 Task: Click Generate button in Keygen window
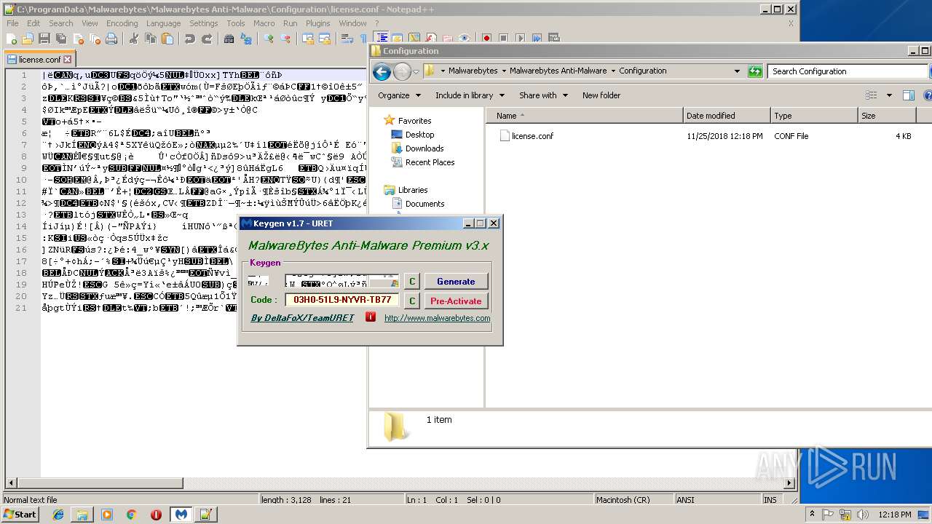pos(456,282)
